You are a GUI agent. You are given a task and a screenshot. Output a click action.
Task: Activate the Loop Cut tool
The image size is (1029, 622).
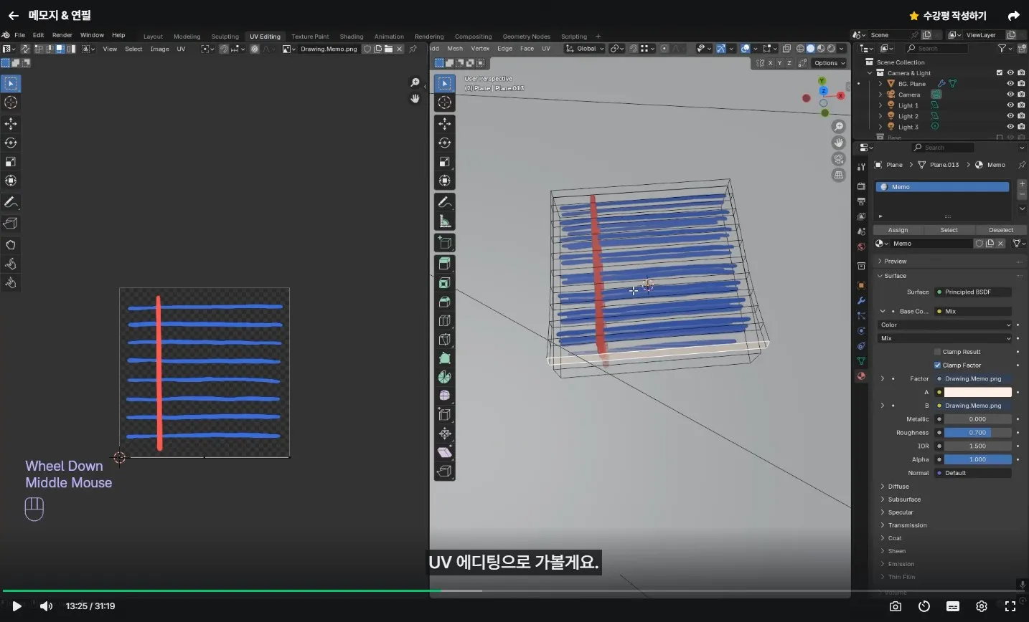[445, 320]
